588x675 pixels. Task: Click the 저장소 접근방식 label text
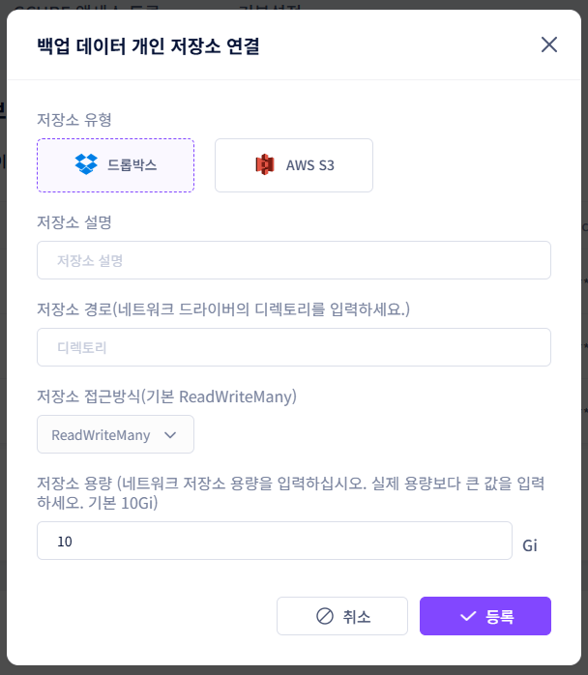click(167, 396)
